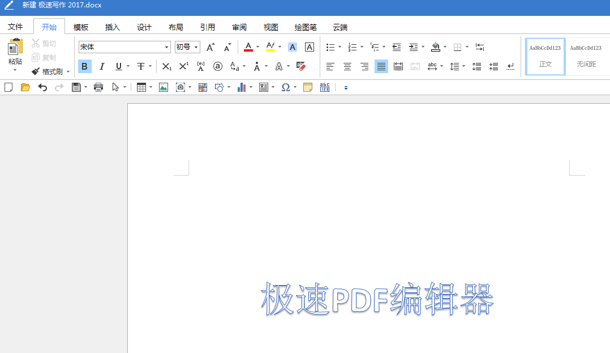Increase font size with the grow-font icon
The image size is (610, 353).
pos(211,47)
